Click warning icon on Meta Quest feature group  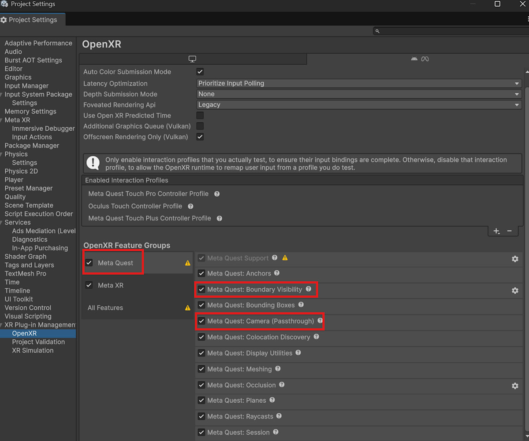coord(188,263)
